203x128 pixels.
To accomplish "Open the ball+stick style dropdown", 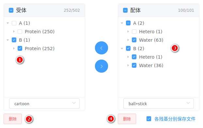I will (x=159, y=104).
